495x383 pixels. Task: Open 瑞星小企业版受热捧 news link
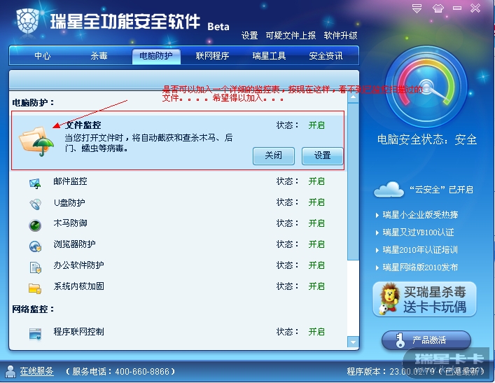pos(420,215)
